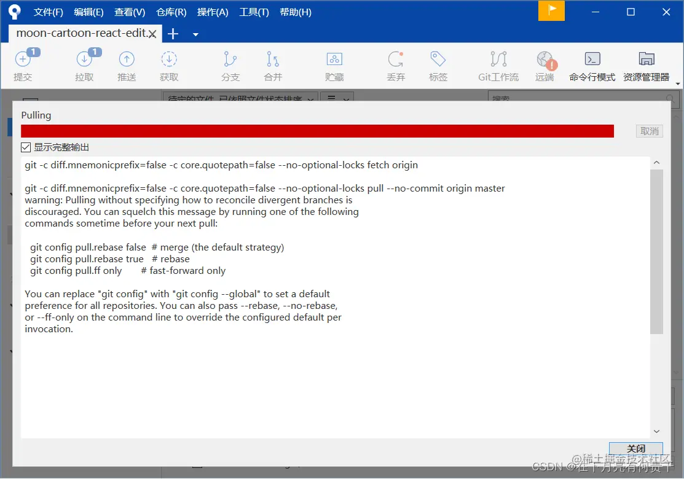Open the 分支 (Branch) tool
The image size is (684, 479).
click(x=230, y=65)
